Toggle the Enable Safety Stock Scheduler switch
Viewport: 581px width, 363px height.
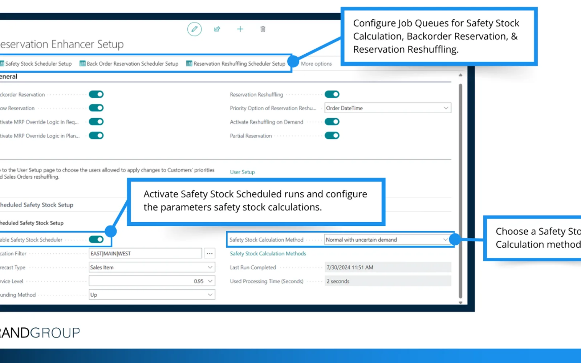click(96, 240)
